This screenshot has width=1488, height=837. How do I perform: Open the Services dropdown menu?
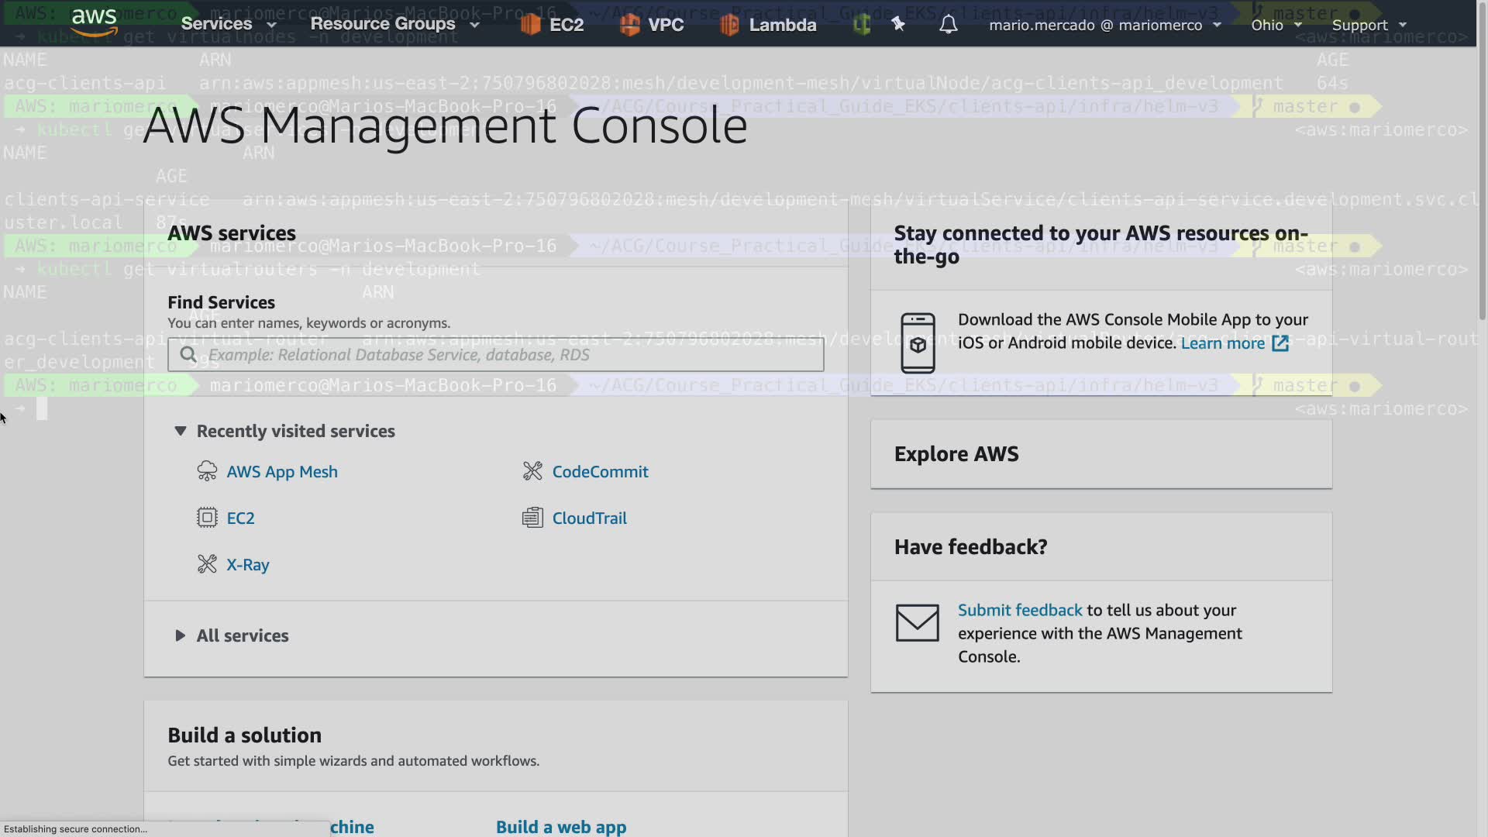click(228, 24)
